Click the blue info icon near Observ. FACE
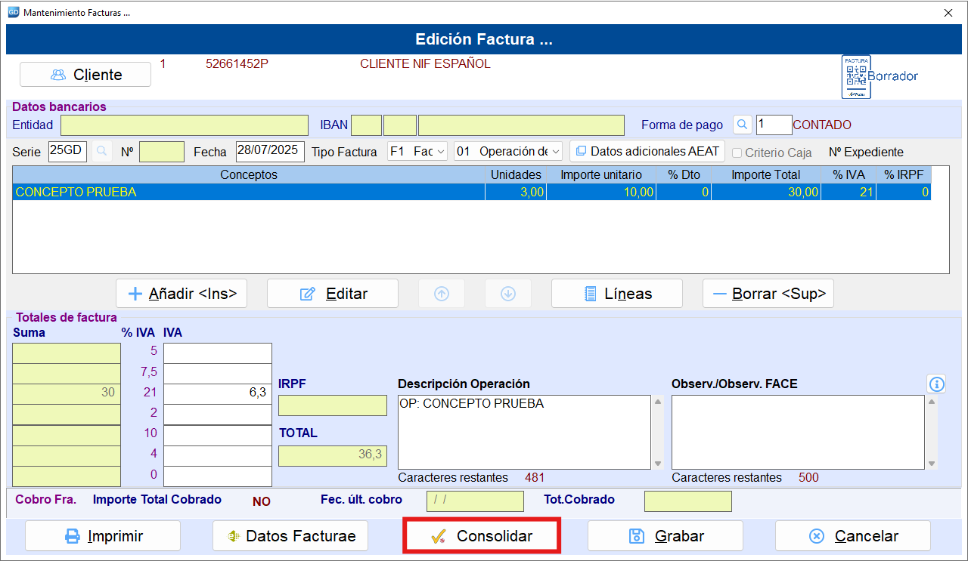968x561 pixels. click(936, 384)
